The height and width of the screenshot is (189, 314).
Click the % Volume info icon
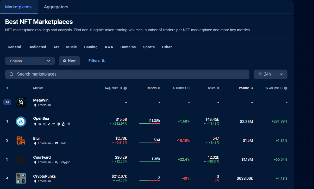[x=286, y=88]
